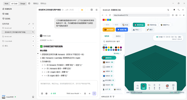Open 模板中心
The image size is (187, 100).
(x=165, y=25)
